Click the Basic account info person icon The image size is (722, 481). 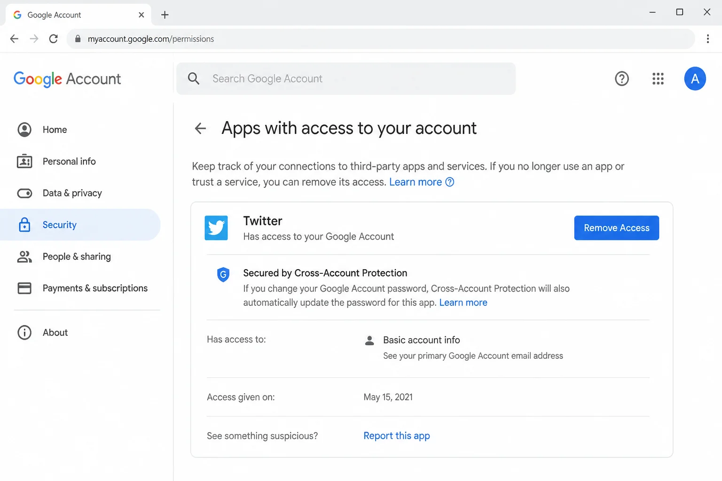(369, 341)
